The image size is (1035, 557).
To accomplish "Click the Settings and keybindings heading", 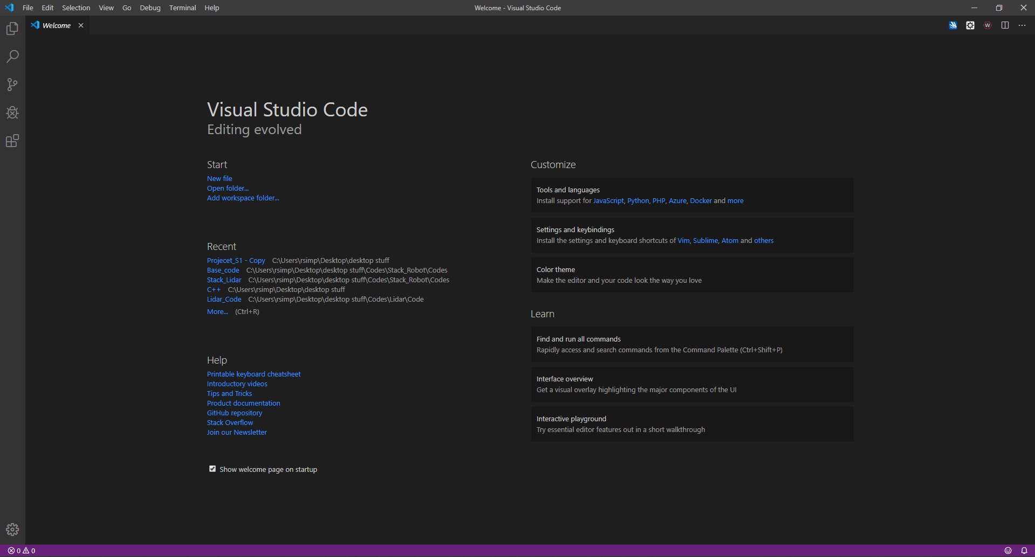I will pos(575,229).
